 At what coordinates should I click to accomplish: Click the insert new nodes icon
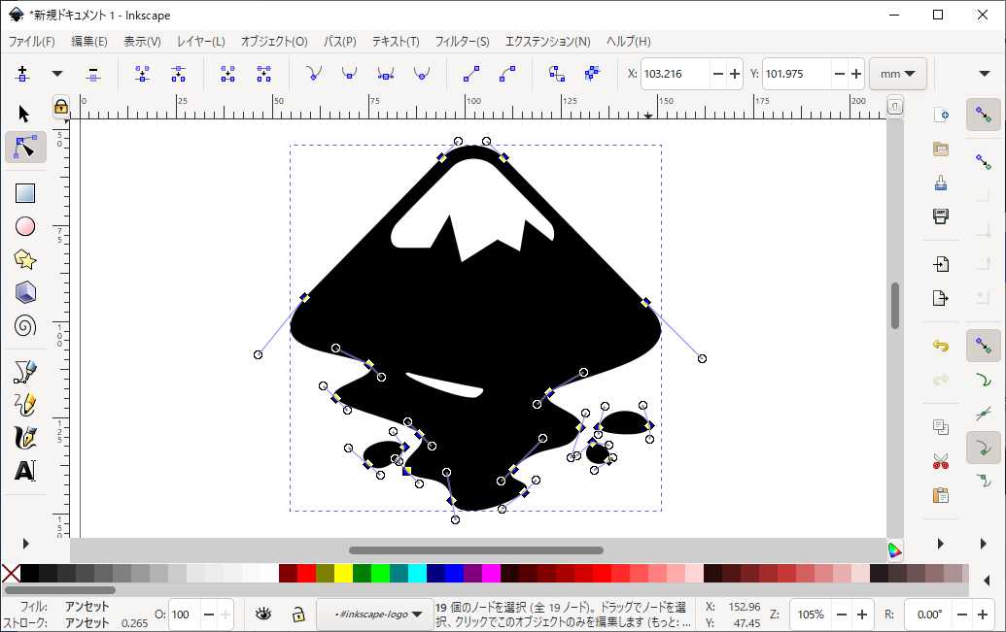pos(22,74)
